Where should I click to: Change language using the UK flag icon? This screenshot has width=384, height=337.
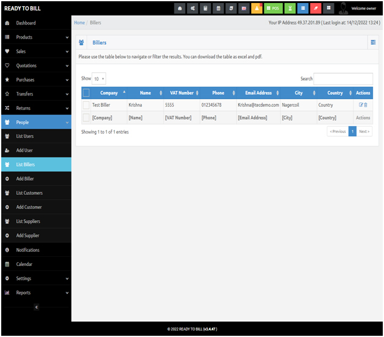[244, 9]
